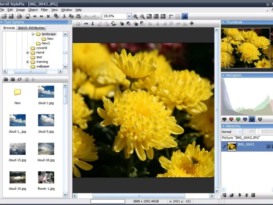Click the opacity slider in Hierarchy panel
The width and height of the screenshot is (273, 205).
click(268, 132)
